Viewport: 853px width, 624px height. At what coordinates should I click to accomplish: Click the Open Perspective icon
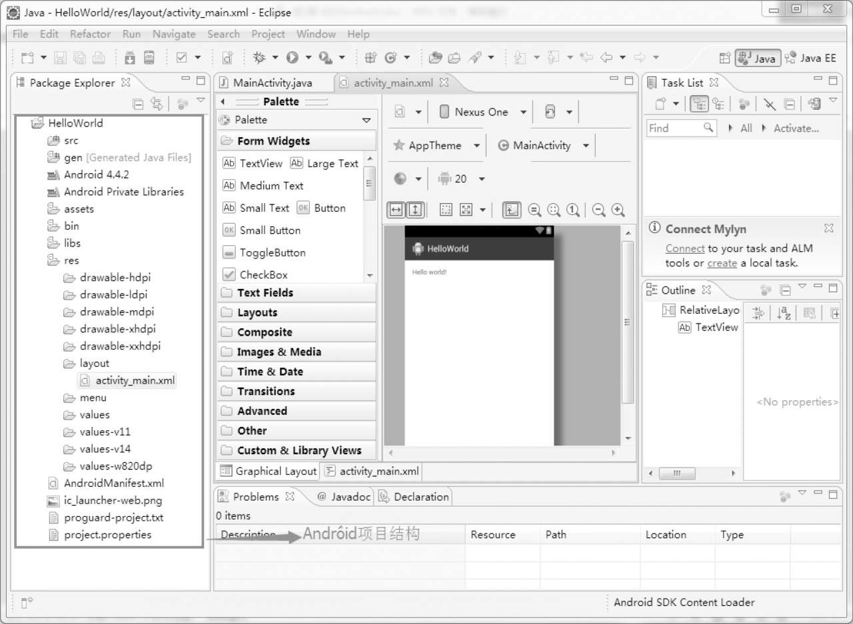point(725,58)
